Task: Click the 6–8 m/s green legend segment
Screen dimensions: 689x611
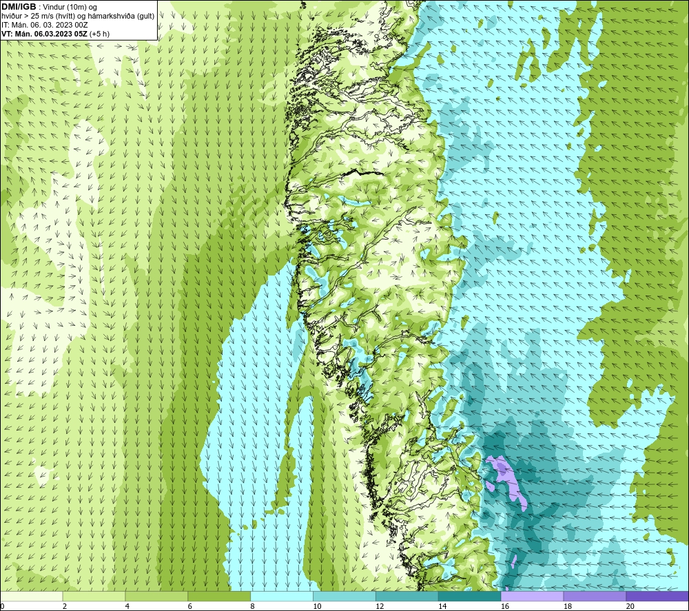Action: pos(219,596)
